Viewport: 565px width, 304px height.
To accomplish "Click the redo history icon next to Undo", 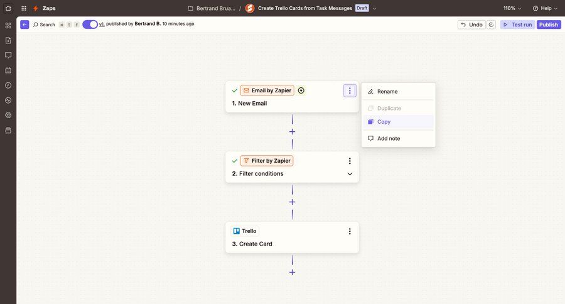I will click(x=491, y=24).
